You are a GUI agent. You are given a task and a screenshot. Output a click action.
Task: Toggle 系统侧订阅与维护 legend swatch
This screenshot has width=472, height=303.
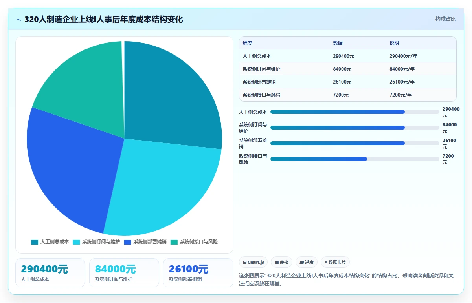click(76, 242)
